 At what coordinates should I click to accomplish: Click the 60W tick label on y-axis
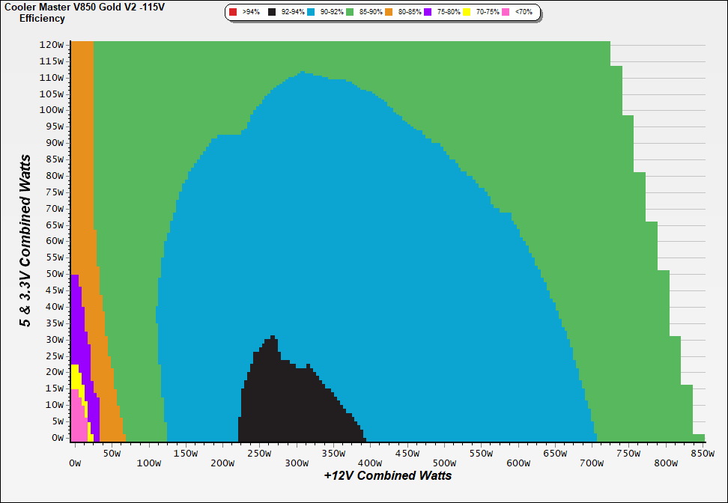[x=54, y=241]
